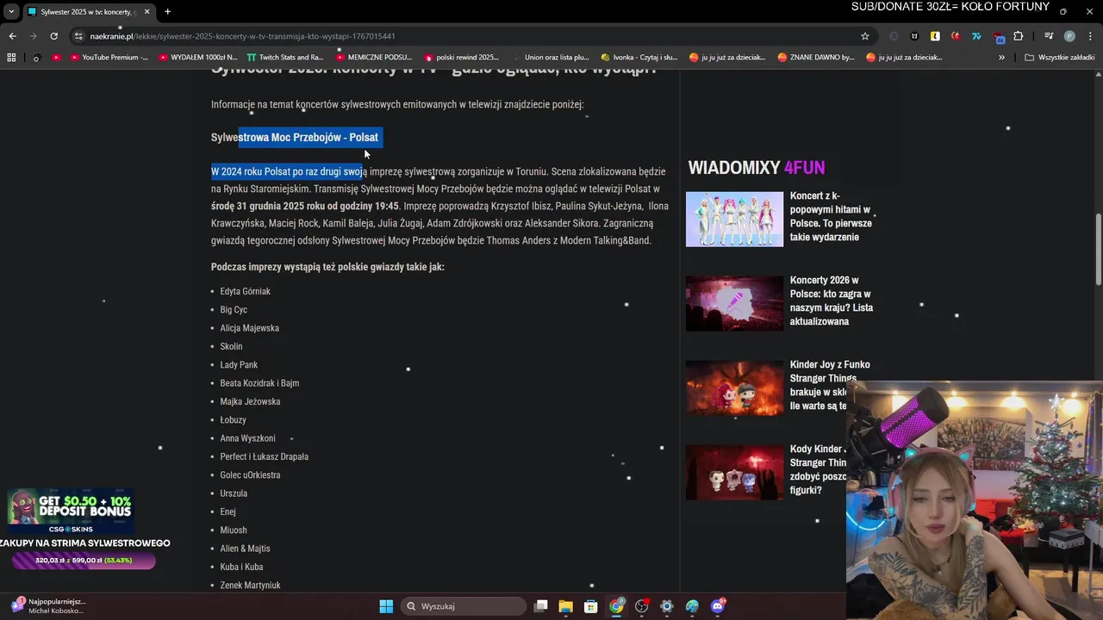Screen dimensions: 1103x620
Task: Open the 7TV extension icon
Action: [976, 36]
